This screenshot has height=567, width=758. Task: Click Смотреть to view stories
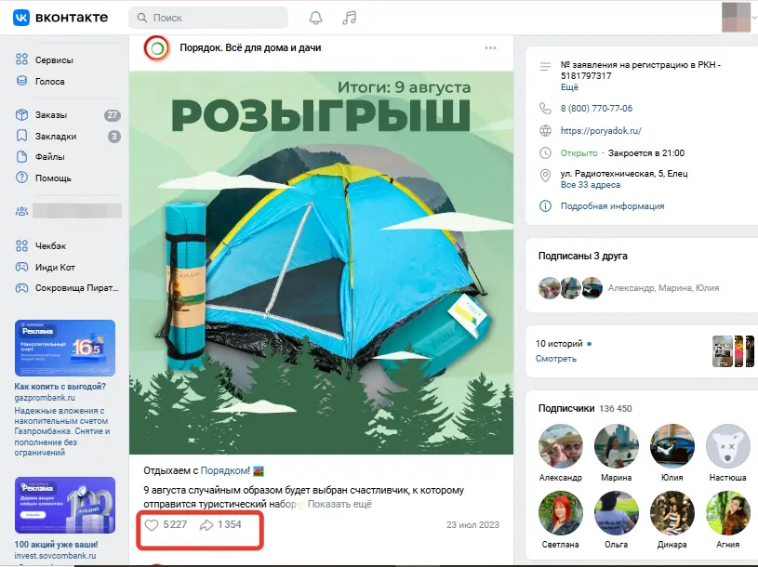(555, 359)
